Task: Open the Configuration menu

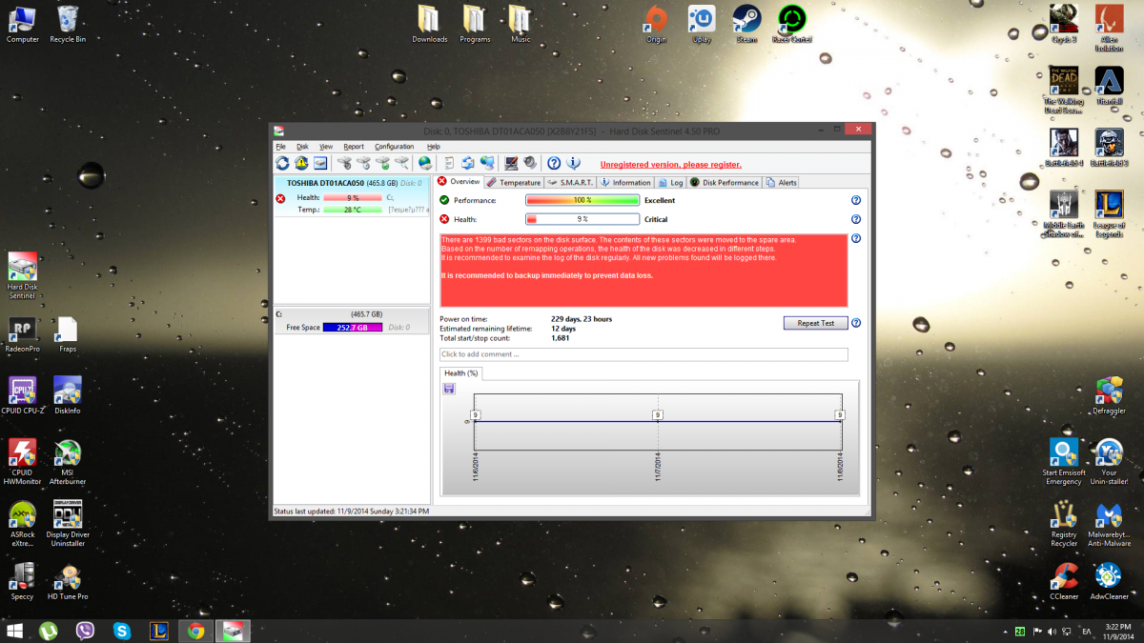Action: [x=394, y=147]
